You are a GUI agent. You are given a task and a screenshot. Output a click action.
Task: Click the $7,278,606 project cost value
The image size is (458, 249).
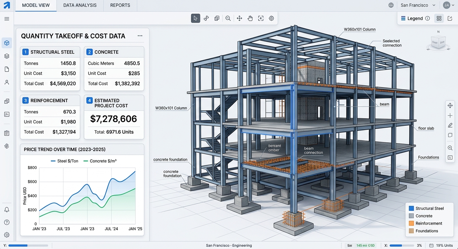click(114, 119)
